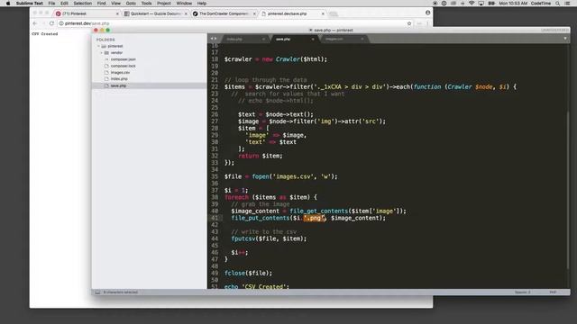Close the index.php editor tab
577x324 pixels.
coord(263,39)
